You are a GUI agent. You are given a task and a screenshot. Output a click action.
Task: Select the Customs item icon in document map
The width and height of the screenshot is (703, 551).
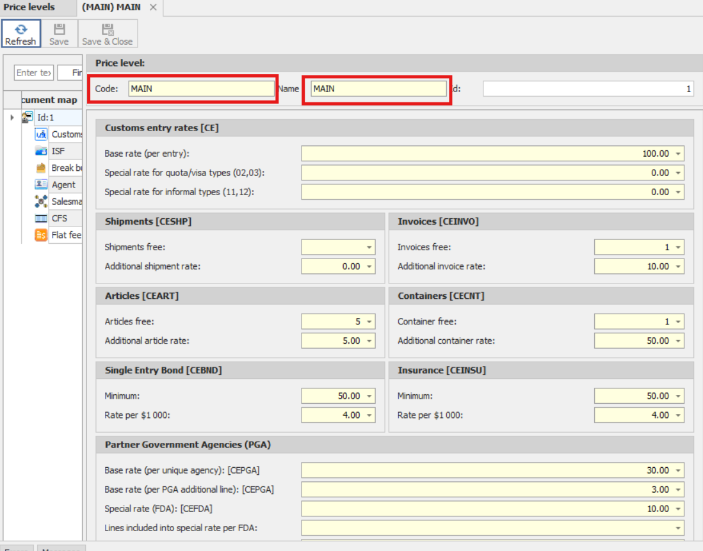[42, 134]
